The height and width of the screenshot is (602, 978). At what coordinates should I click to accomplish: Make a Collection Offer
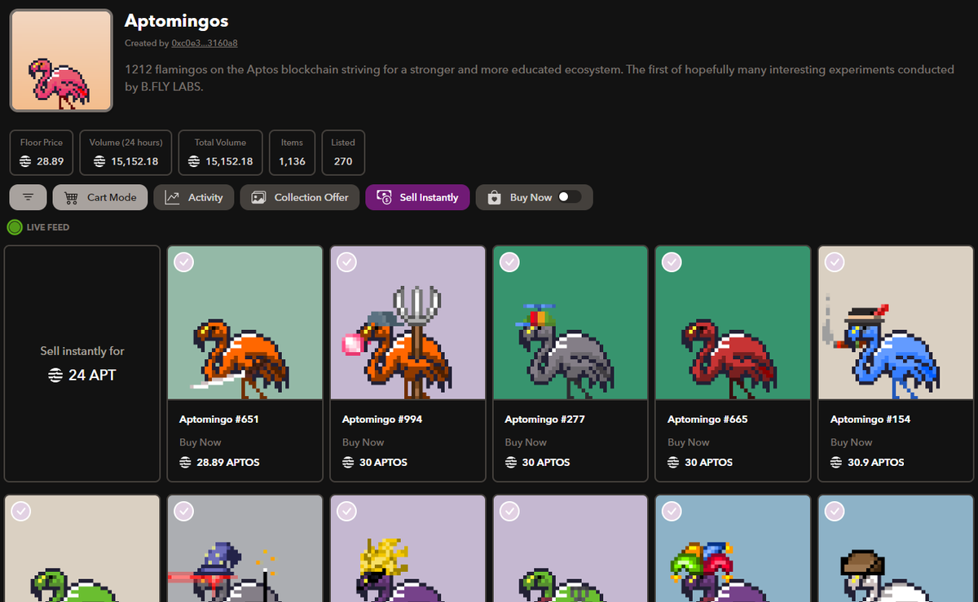(300, 197)
